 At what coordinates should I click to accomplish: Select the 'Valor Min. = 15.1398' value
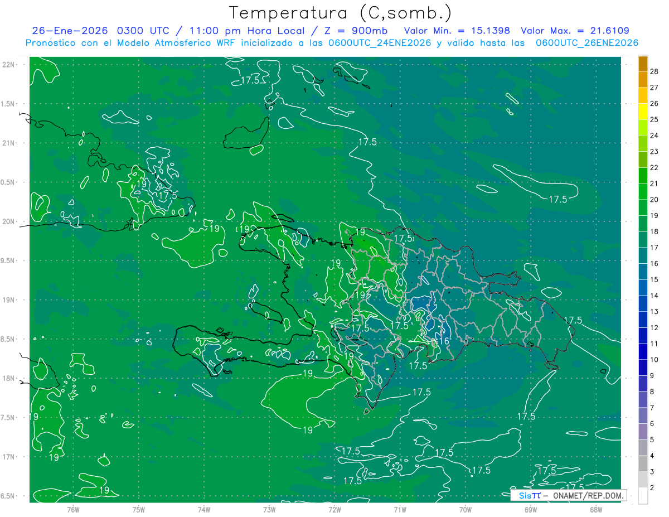click(457, 31)
